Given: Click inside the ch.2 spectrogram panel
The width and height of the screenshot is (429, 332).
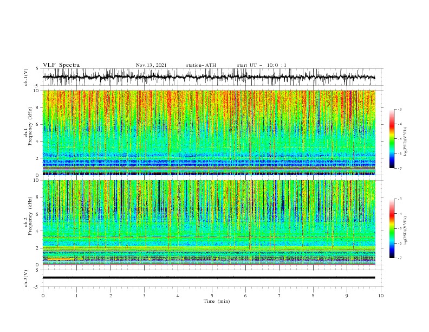Looking at the screenshot, I should coord(209,222).
